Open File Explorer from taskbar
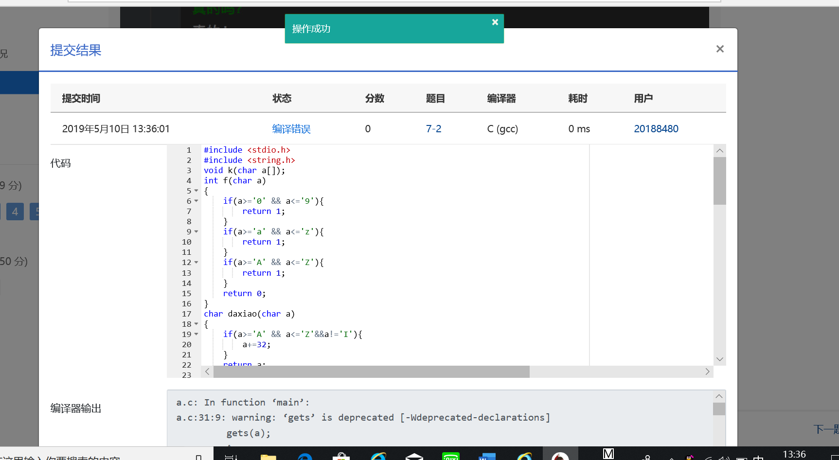The height and width of the screenshot is (460, 839). (268, 457)
